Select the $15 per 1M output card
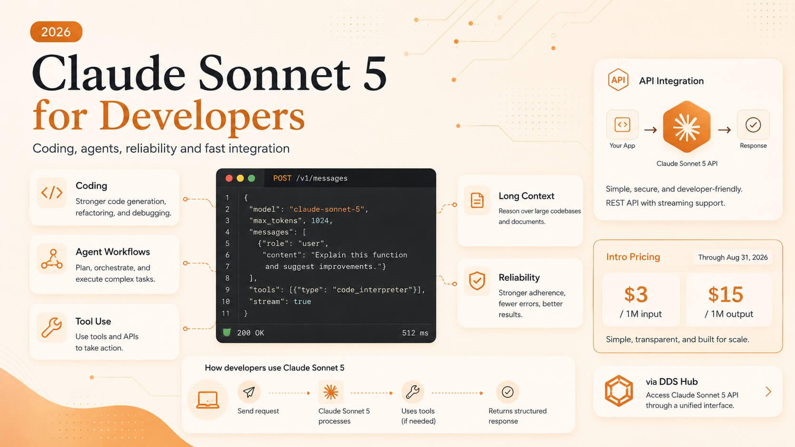This screenshot has width=795, height=447. click(729, 299)
